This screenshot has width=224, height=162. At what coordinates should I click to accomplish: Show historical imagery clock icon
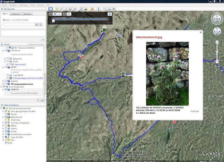(81, 9)
